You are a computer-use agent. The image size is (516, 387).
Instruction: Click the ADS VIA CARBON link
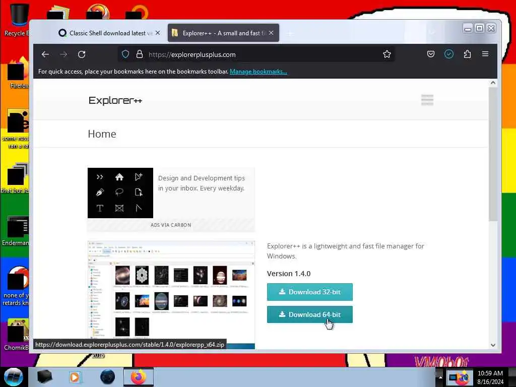tap(171, 225)
